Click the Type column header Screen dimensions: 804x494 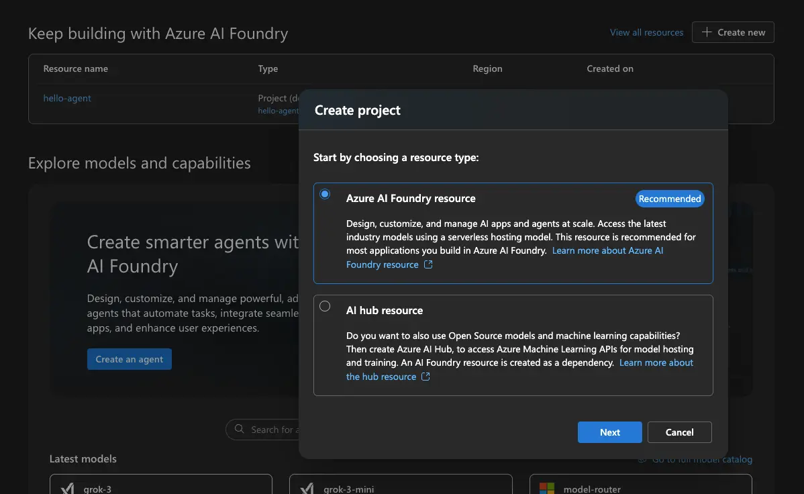pos(268,68)
